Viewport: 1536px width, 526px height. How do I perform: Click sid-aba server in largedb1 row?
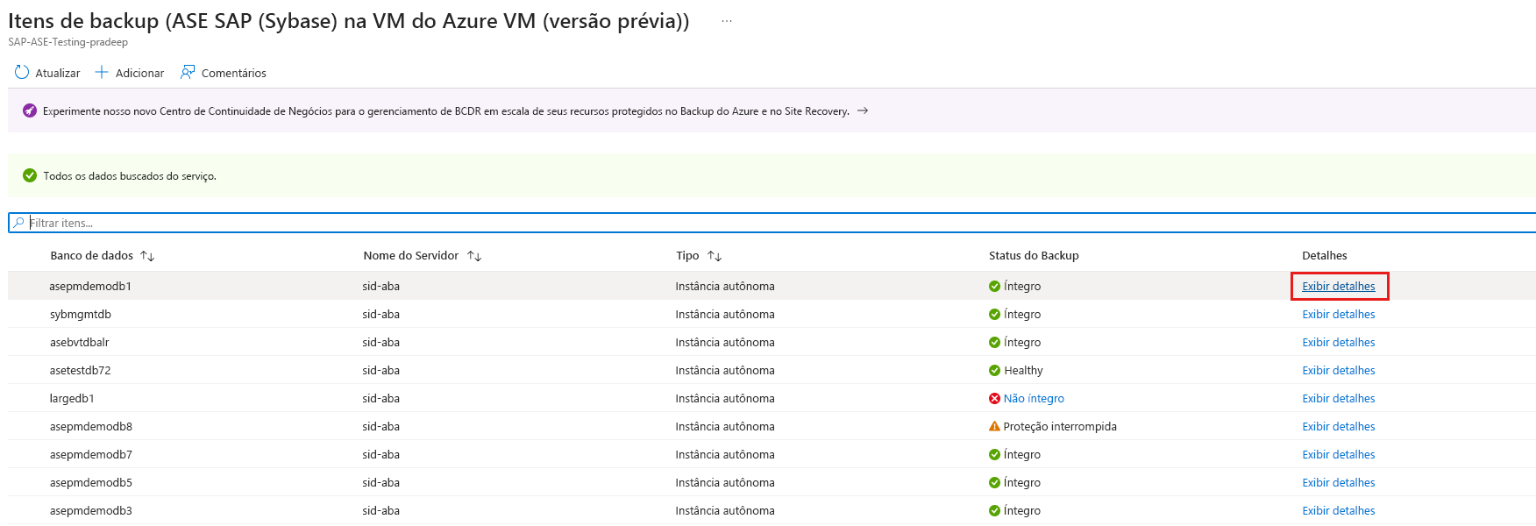(381, 398)
